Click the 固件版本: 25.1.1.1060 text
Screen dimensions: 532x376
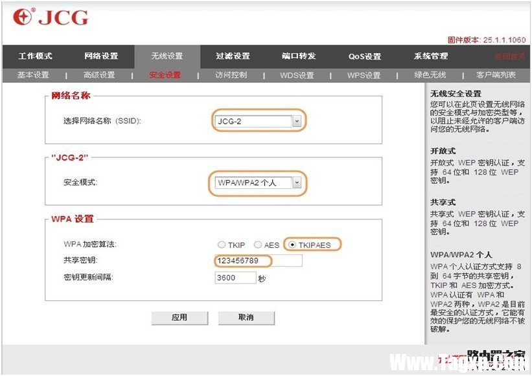(x=487, y=40)
